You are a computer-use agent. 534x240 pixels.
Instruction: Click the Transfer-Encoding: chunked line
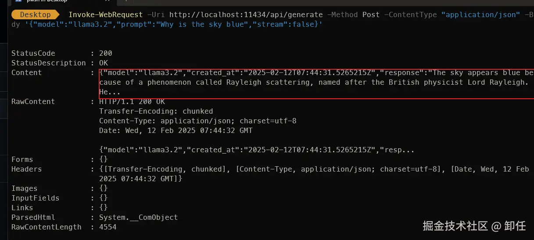(x=156, y=111)
